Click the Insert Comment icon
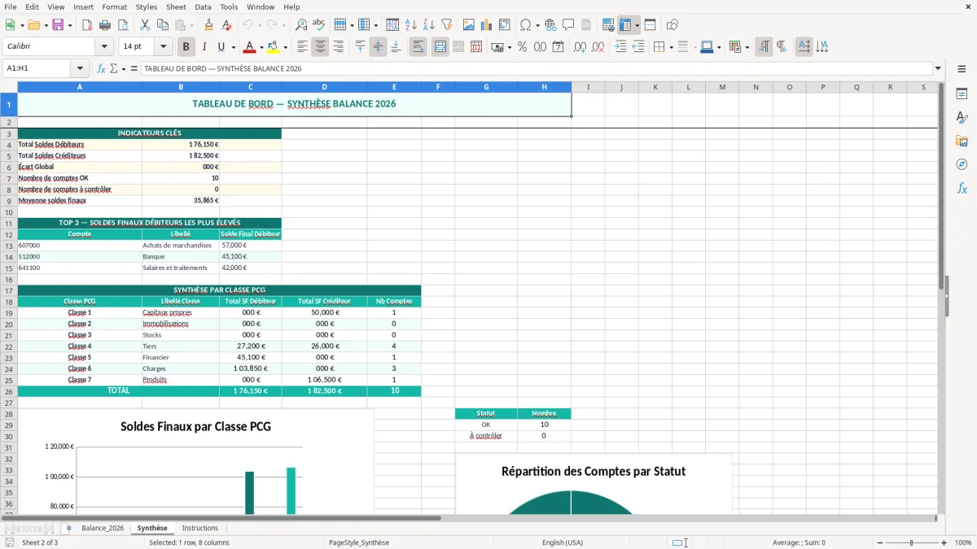The height and width of the screenshot is (549, 977). click(568, 25)
